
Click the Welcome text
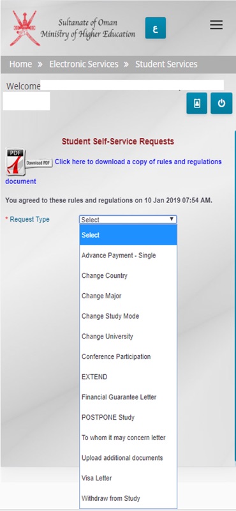[x=23, y=86]
